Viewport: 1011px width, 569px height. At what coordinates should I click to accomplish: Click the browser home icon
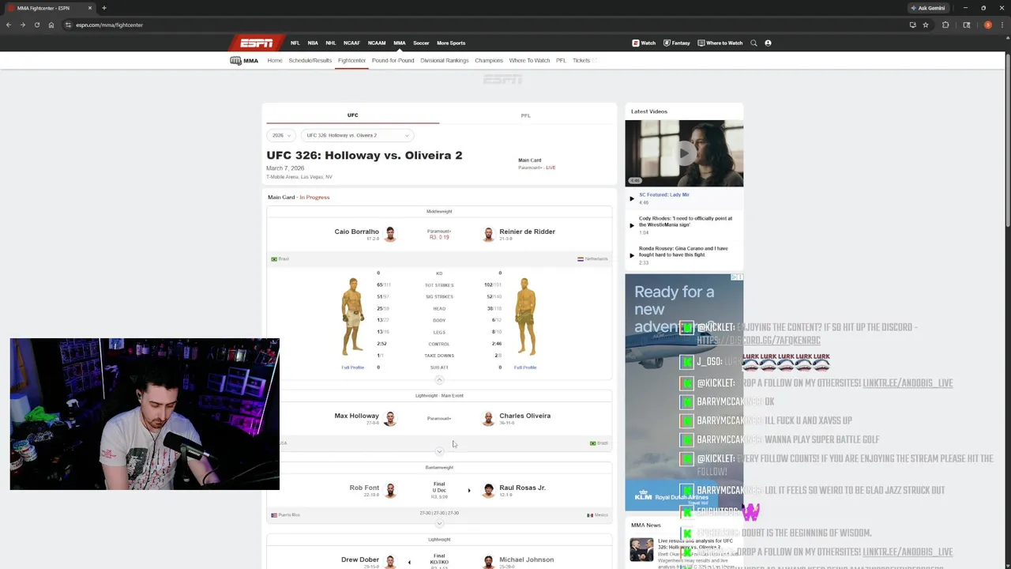tap(51, 24)
